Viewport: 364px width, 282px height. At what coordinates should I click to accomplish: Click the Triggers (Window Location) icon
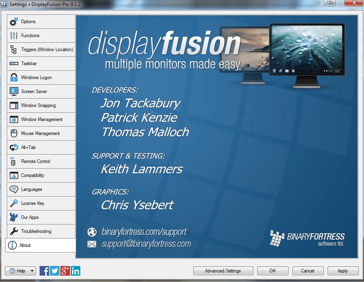(x=13, y=50)
